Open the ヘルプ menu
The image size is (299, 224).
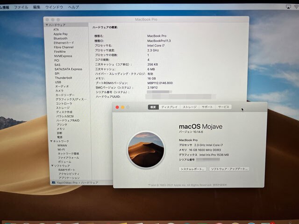pos(74,7)
